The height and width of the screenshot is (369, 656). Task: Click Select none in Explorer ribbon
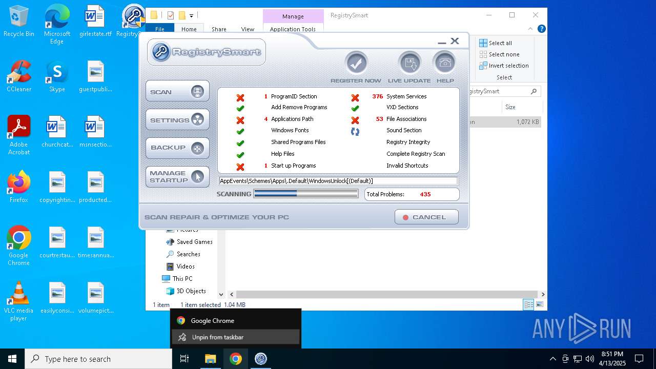tap(499, 54)
